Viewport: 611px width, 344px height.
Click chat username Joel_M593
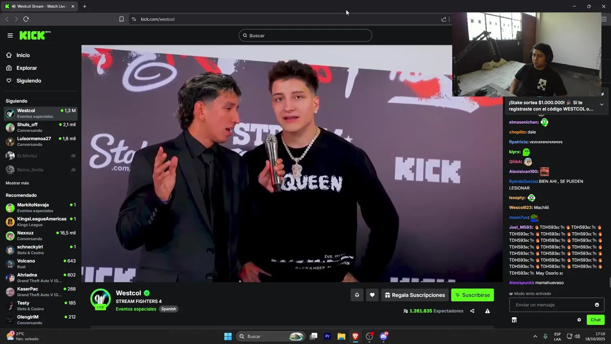pos(520,227)
